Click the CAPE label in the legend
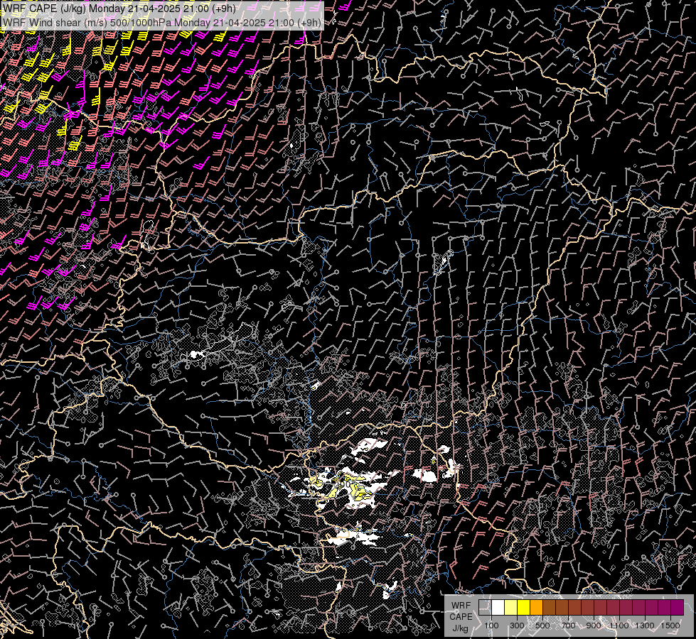The image size is (696, 639). [x=461, y=617]
